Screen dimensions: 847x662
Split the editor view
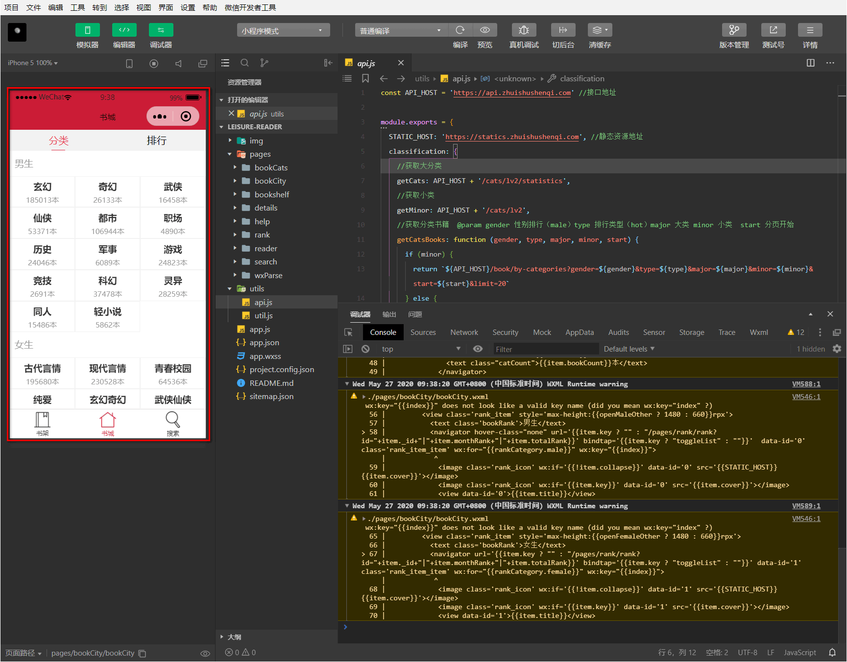pos(811,63)
